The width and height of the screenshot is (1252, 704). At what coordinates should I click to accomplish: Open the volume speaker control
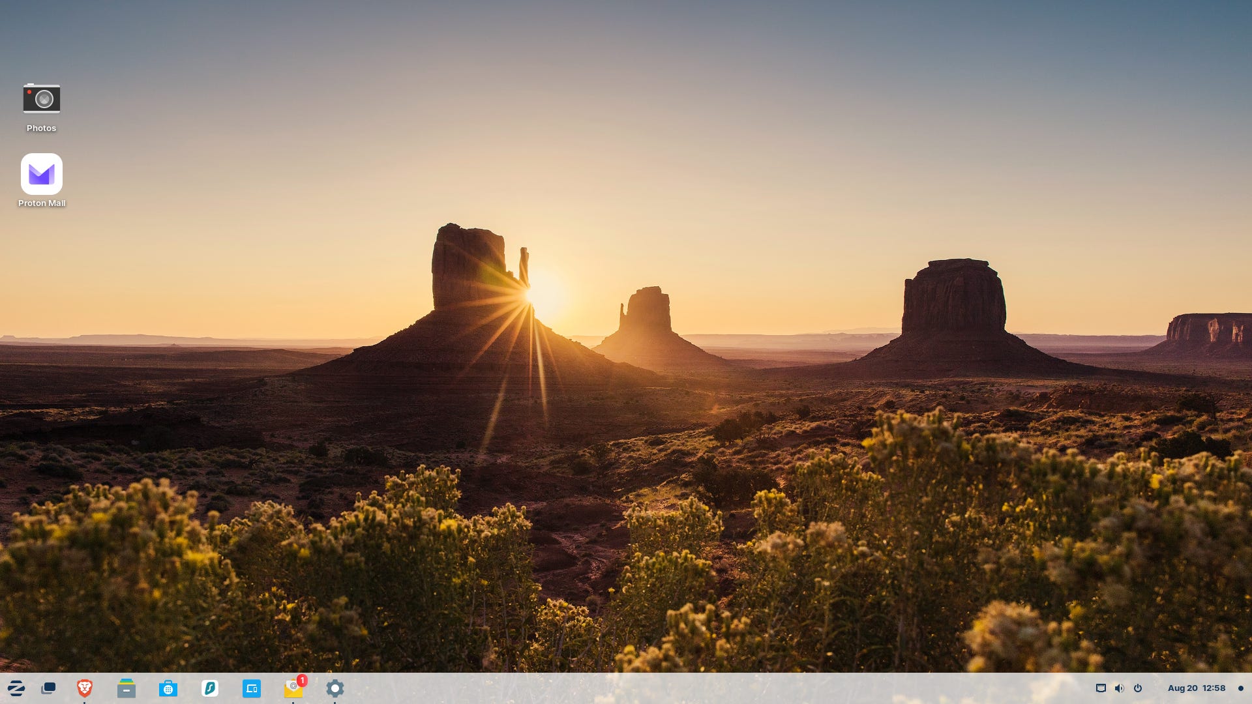[1119, 688]
